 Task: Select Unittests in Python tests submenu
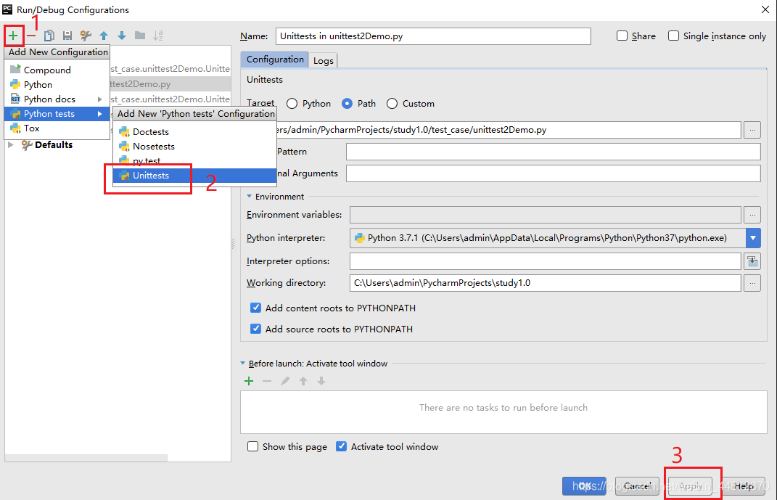[x=194, y=176]
